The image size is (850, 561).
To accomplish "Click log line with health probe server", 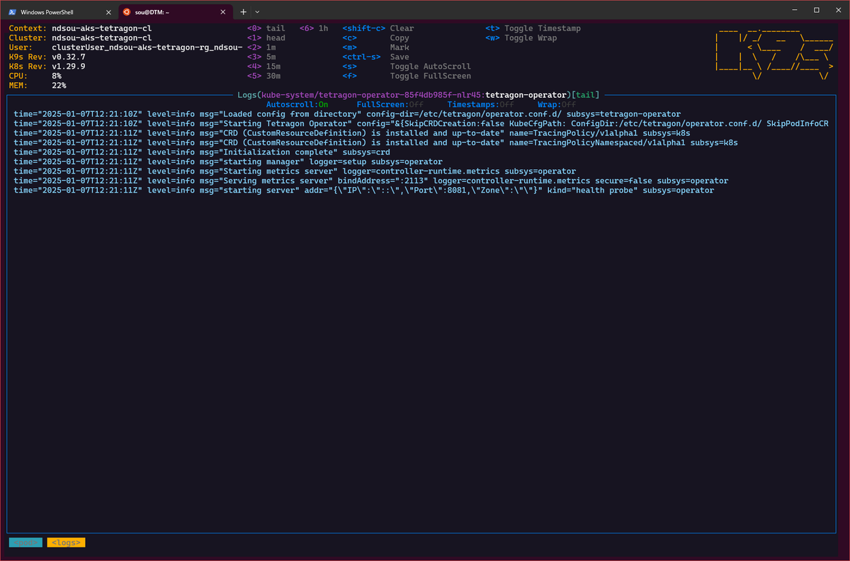I will 364,191.
